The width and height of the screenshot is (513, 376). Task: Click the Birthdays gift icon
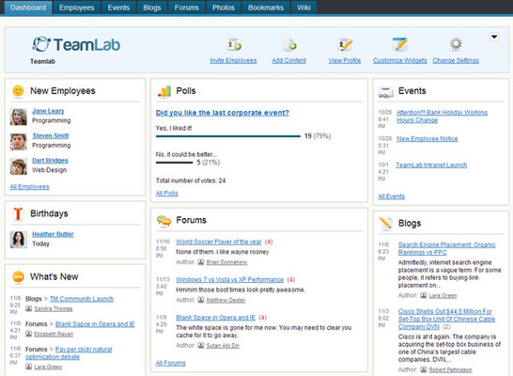[x=18, y=213]
